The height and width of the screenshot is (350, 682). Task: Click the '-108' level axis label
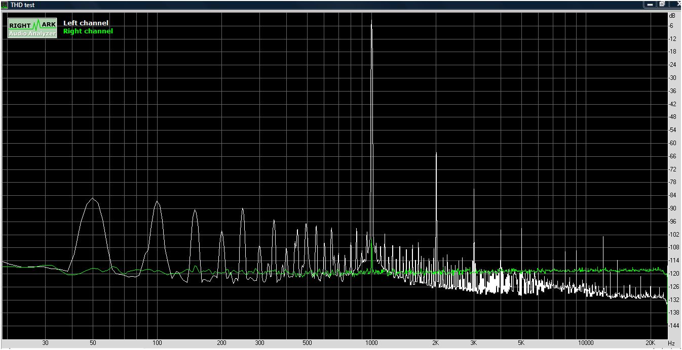tap(674, 247)
